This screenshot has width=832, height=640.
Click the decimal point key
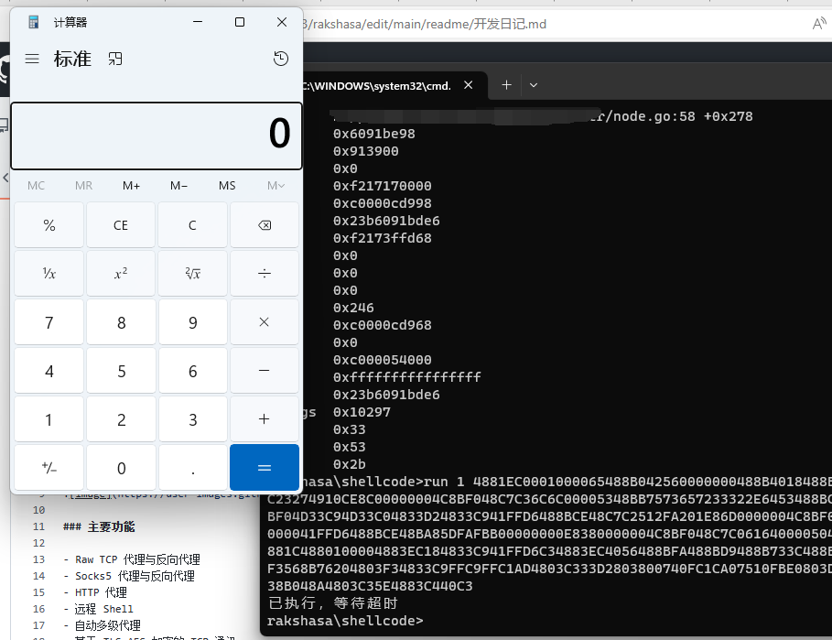[192, 468]
